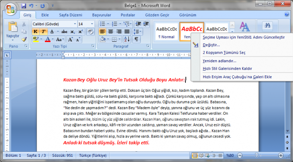
Task: Open the Sayfa Düzeni ribbon tab
Action: [x=71, y=15]
